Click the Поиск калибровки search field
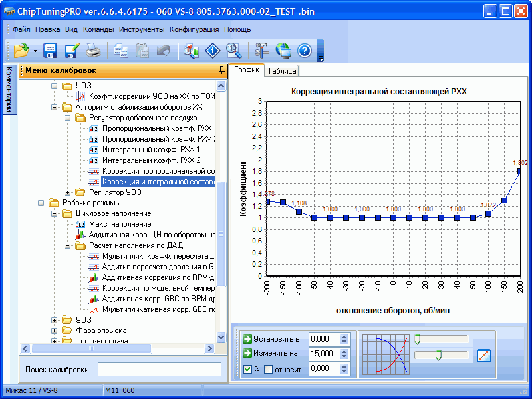This screenshot has width=532, height=399. pos(159,369)
